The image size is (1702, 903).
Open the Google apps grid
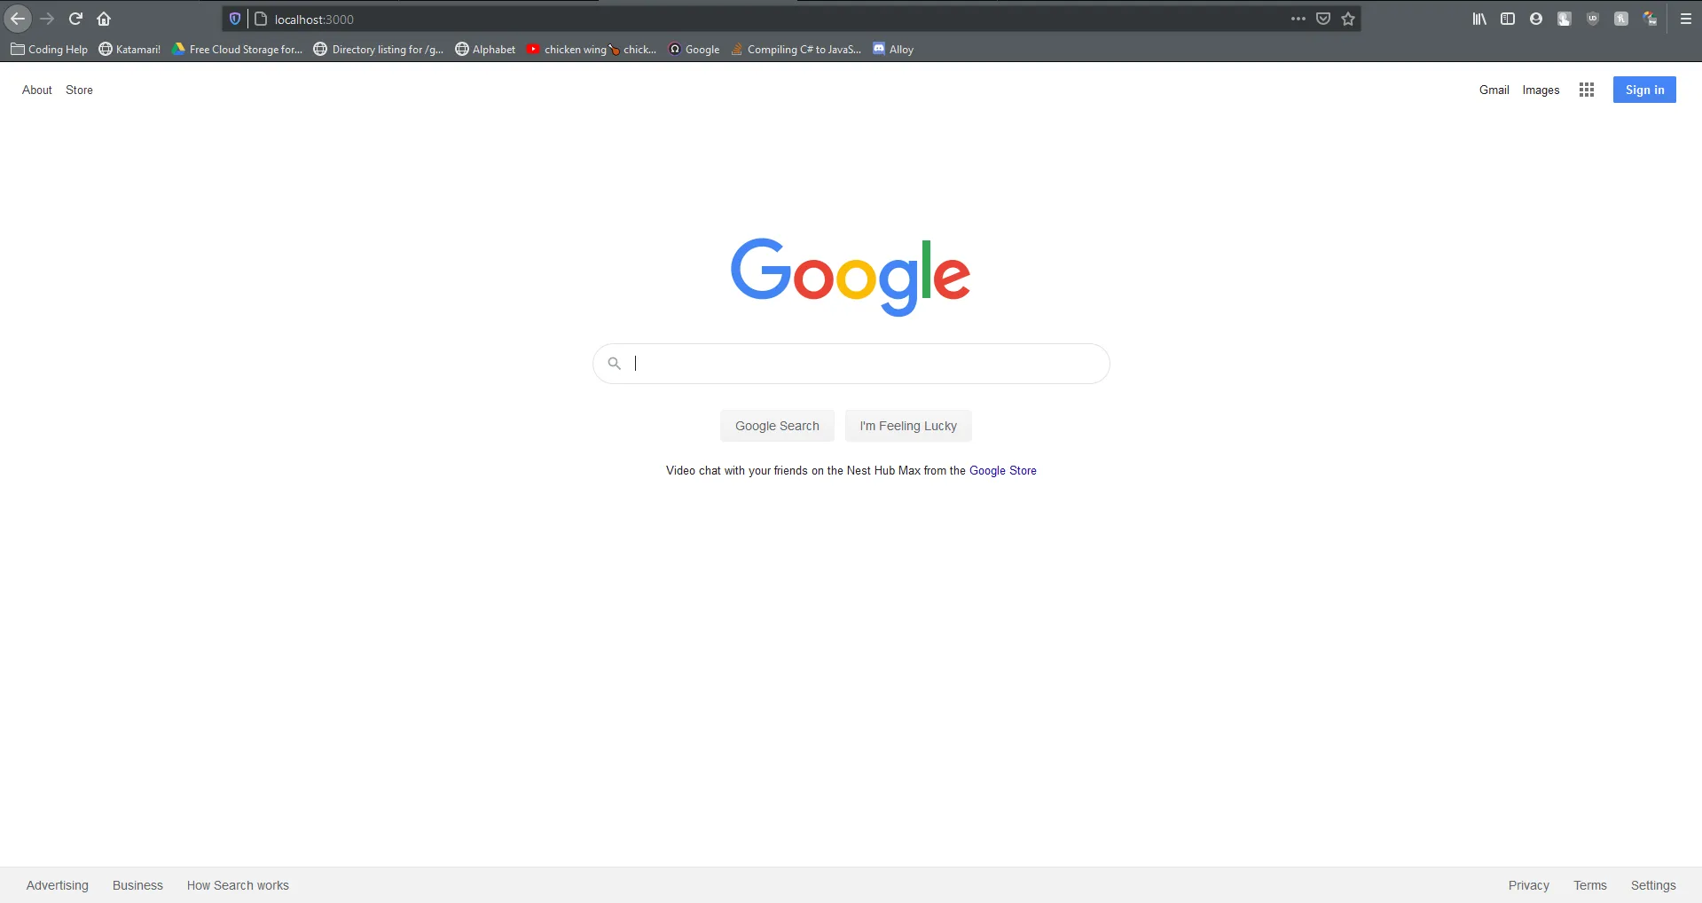[1587, 90]
